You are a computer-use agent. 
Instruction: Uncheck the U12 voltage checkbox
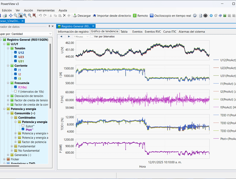(15, 52)
